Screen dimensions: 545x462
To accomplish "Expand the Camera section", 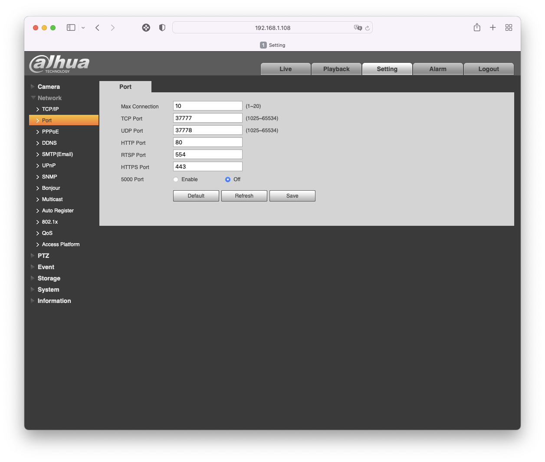I will coord(49,87).
